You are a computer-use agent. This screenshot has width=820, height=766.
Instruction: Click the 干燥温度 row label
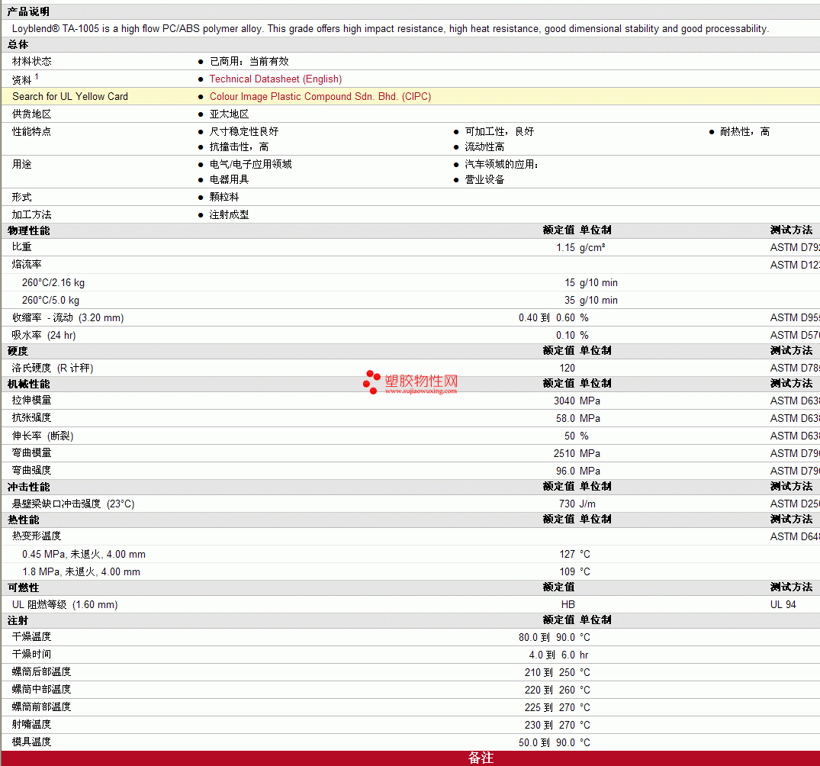pyautogui.click(x=32, y=637)
